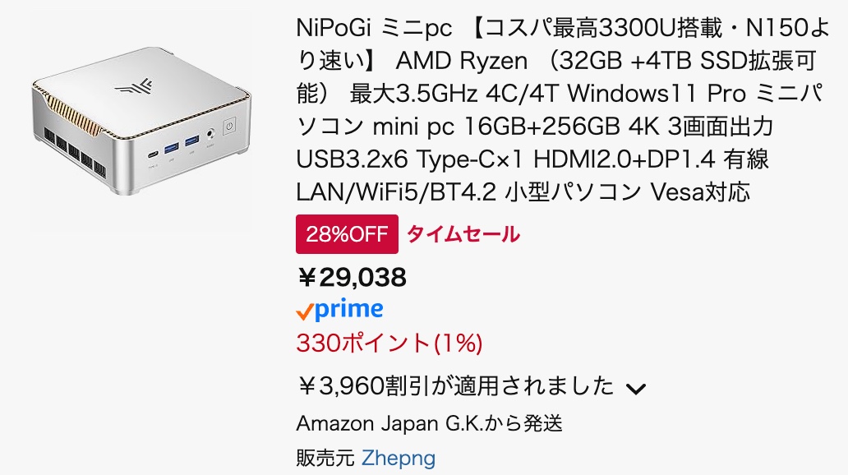Click the left blue USB port in the photo
Image resolution: width=848 pixels, height=475 pixels.
point(173,149)
